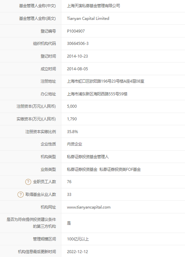Click the label 登记编号
Viewport: 185px width, 257px height.
click(48, 31)
